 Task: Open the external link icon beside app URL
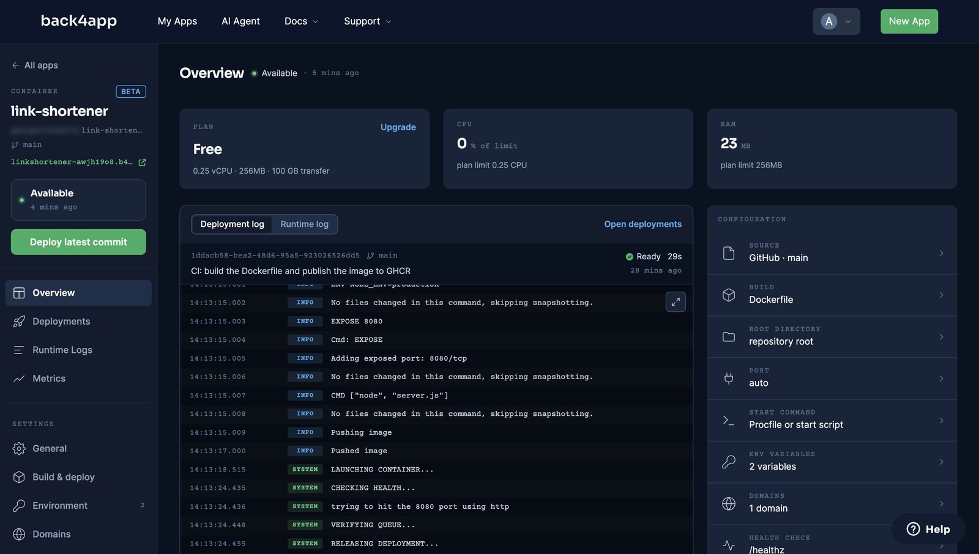tap(142, 162)
